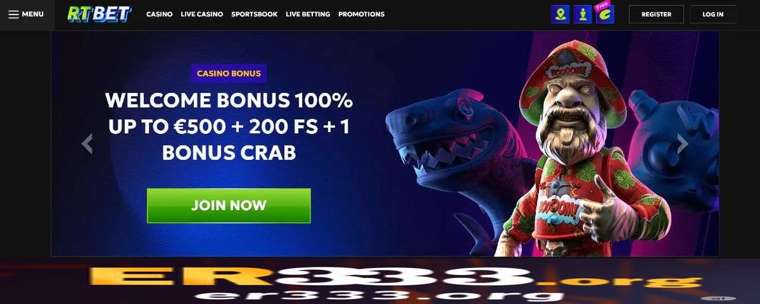Open the hamburger MENU icon

coord(13,14)
